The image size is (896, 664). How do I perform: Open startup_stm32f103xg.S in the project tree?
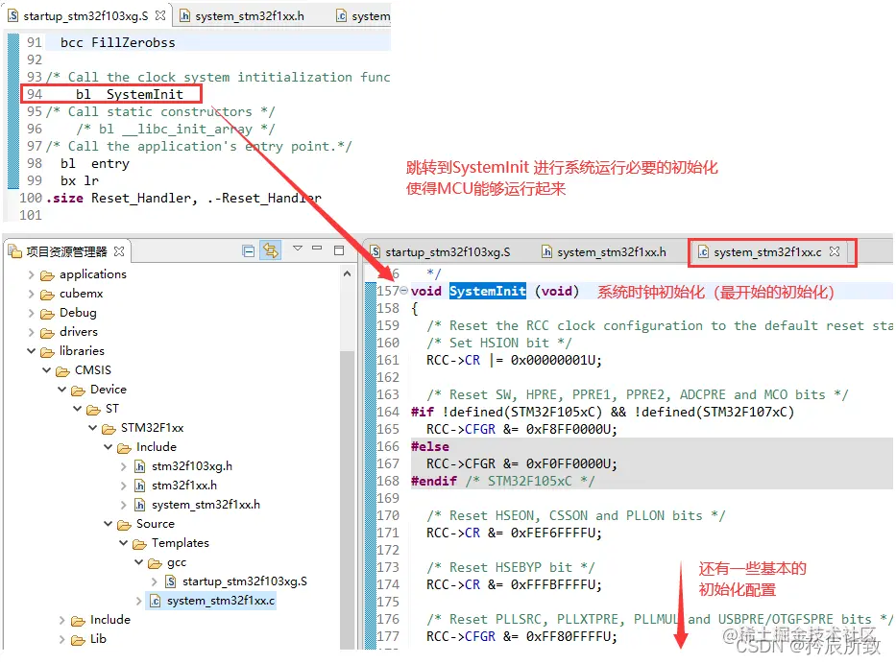[x=245, y=581]
